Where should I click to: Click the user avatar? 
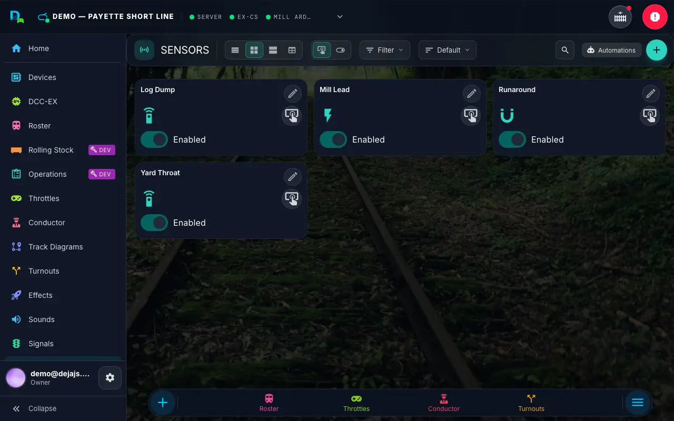(16, 378)
